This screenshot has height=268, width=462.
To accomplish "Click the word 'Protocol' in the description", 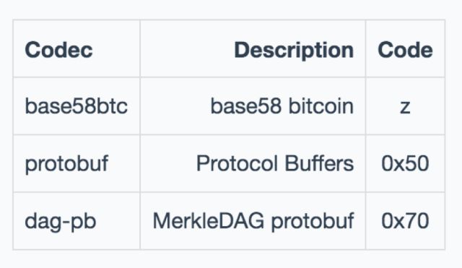I will tap(237, 163).
